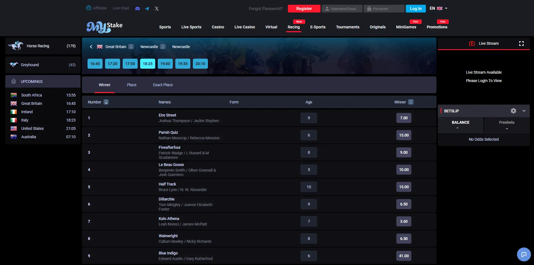Go back using the left chevron arrow
Image resolution: width=534 pixels, height=265 pixels.
click(x=91, y=47)
